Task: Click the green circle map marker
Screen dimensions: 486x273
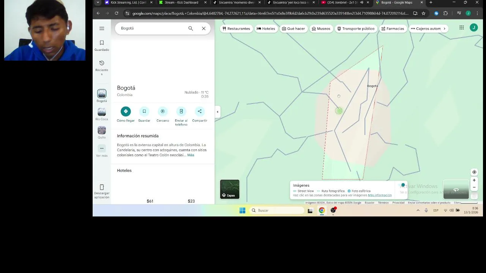Action: tap(339, 111)
